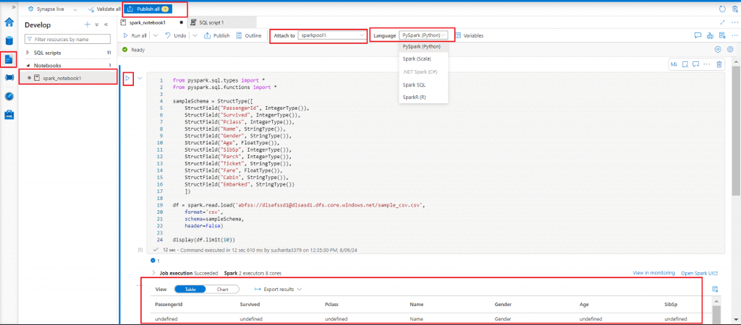Screen dimensions: 741x325
Task: Open the Monitor hub gauge icon
Action: point(9,96)
